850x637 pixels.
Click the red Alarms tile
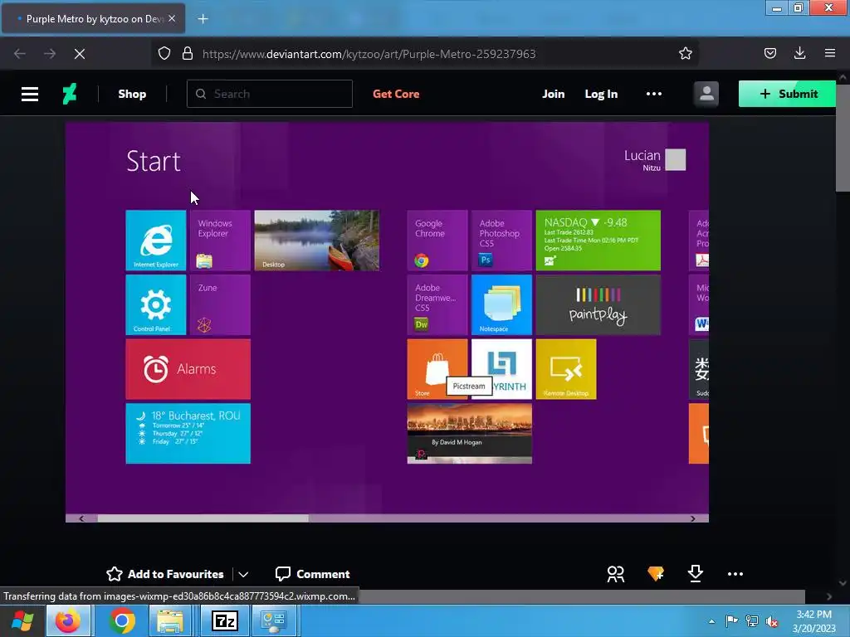pyautogui.click(x=188, y=369)
